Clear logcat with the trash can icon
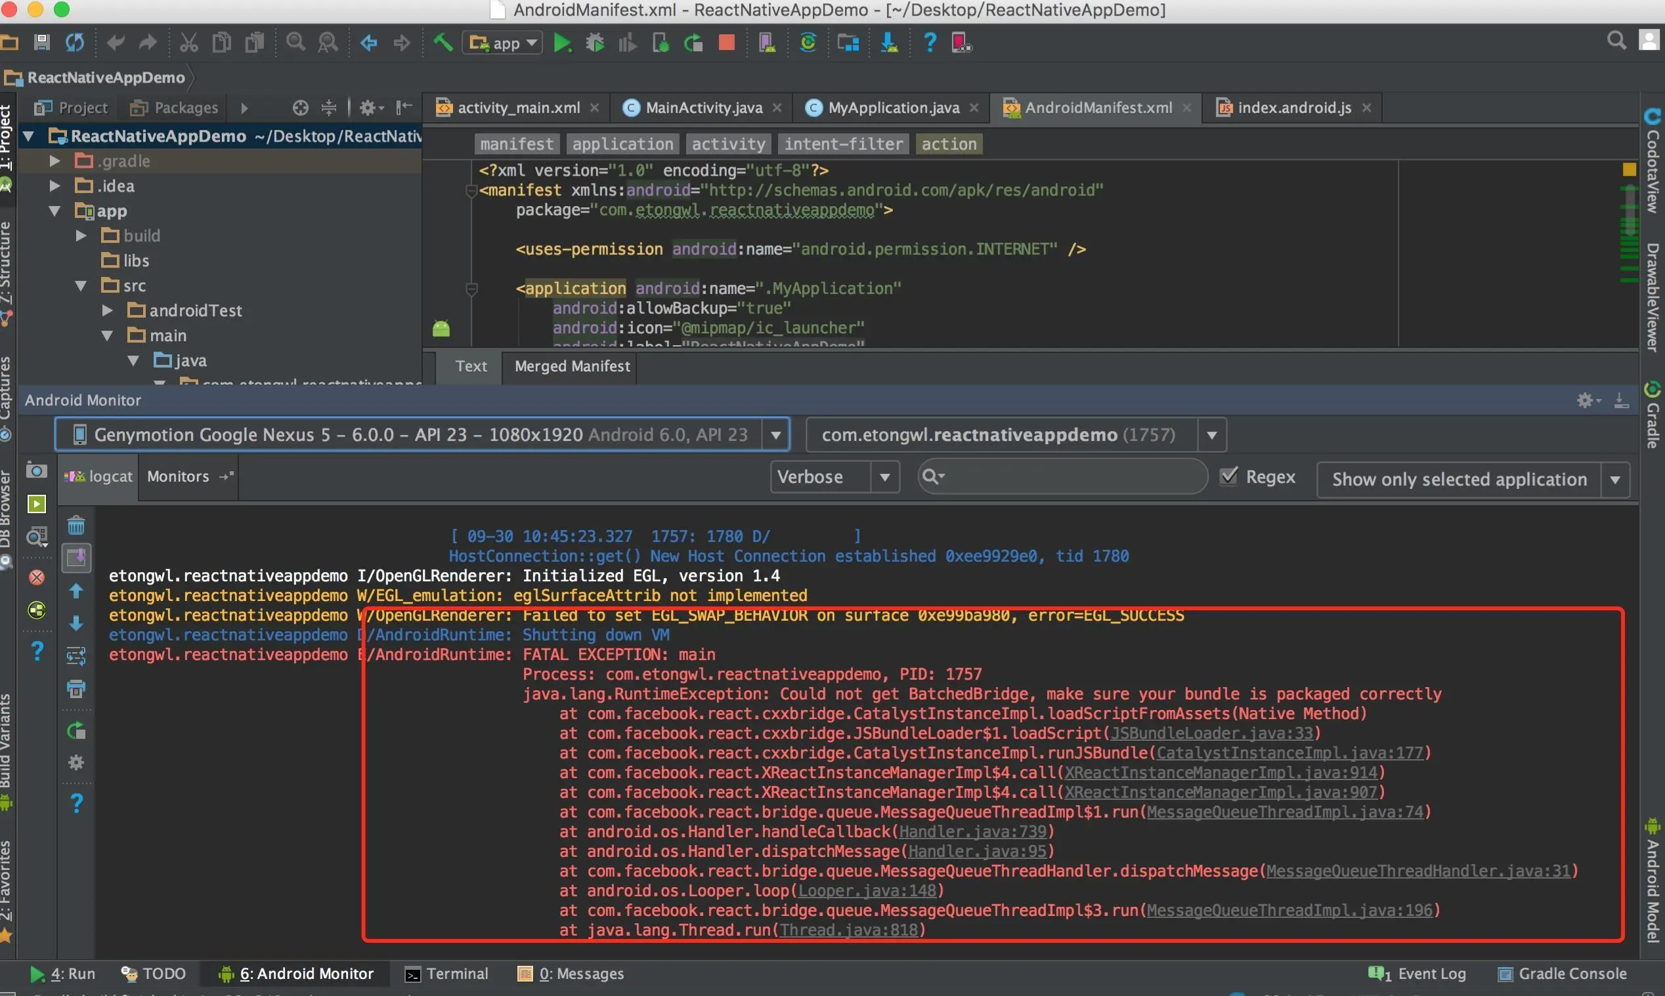 coord(76,526)
